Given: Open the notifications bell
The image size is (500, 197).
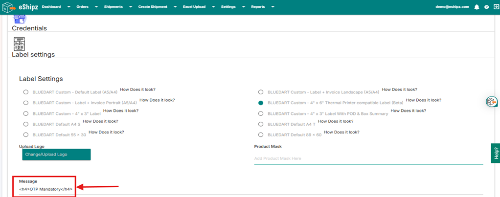Looking at the screenshot, I should coord(477,7).
